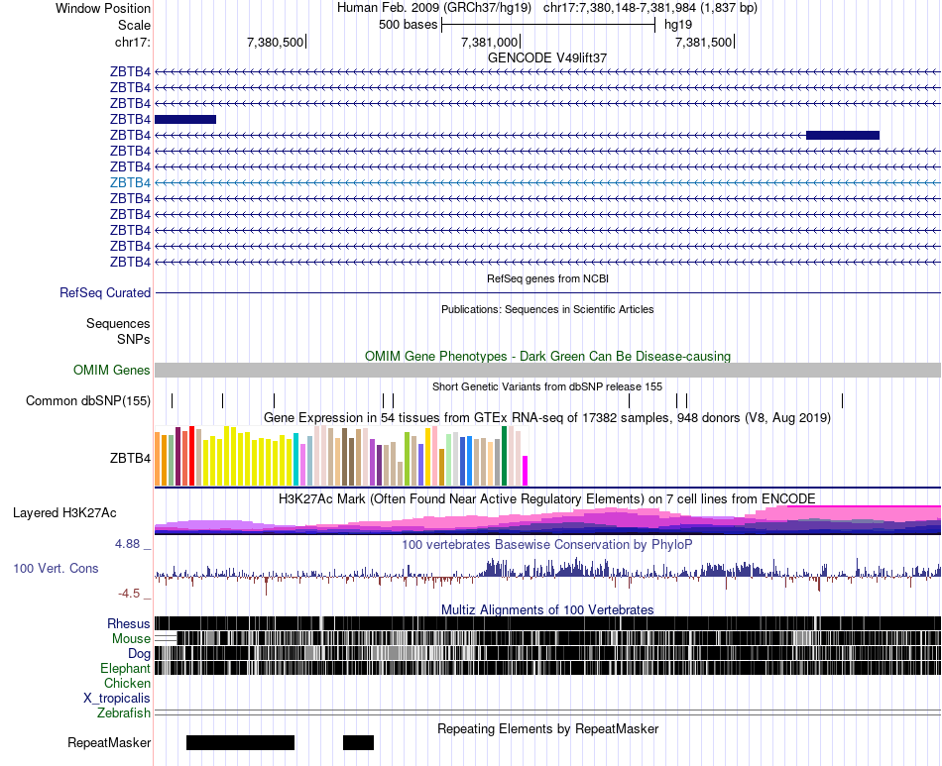Open the RepeatMasker track label

(109, 742)
